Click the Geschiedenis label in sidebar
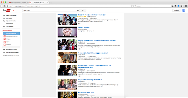Screen dimensions: 188x98 click(9, 24)
